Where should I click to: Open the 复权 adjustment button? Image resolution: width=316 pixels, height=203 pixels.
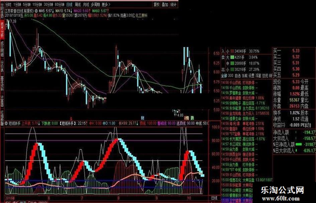156,4
